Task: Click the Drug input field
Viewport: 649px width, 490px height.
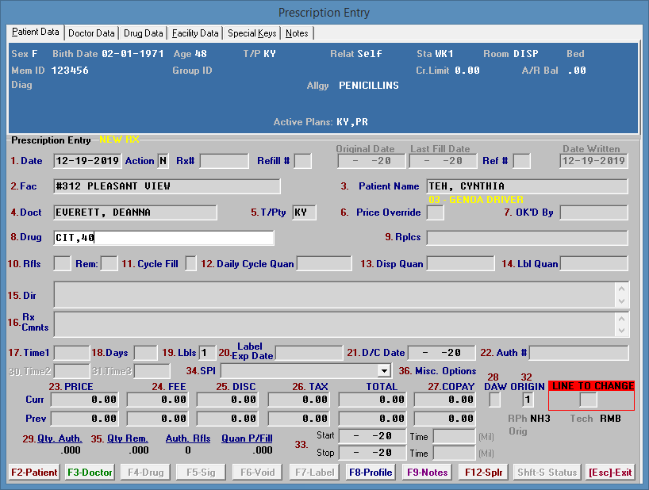Action: [x=163, y=238]
